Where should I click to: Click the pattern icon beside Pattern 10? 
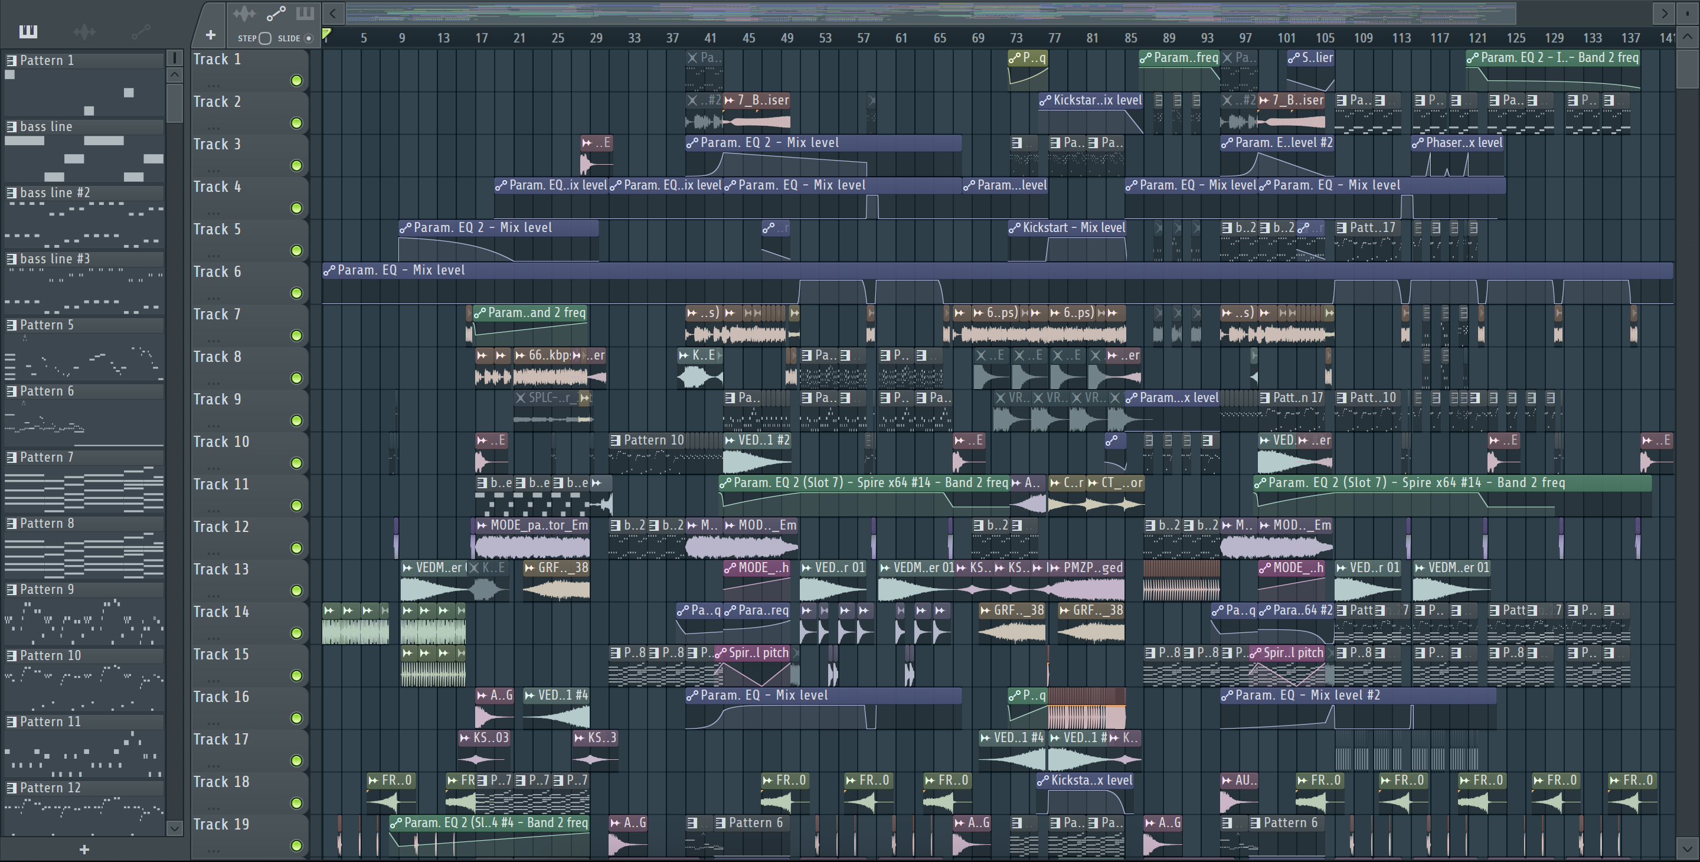tap(11, 655)
